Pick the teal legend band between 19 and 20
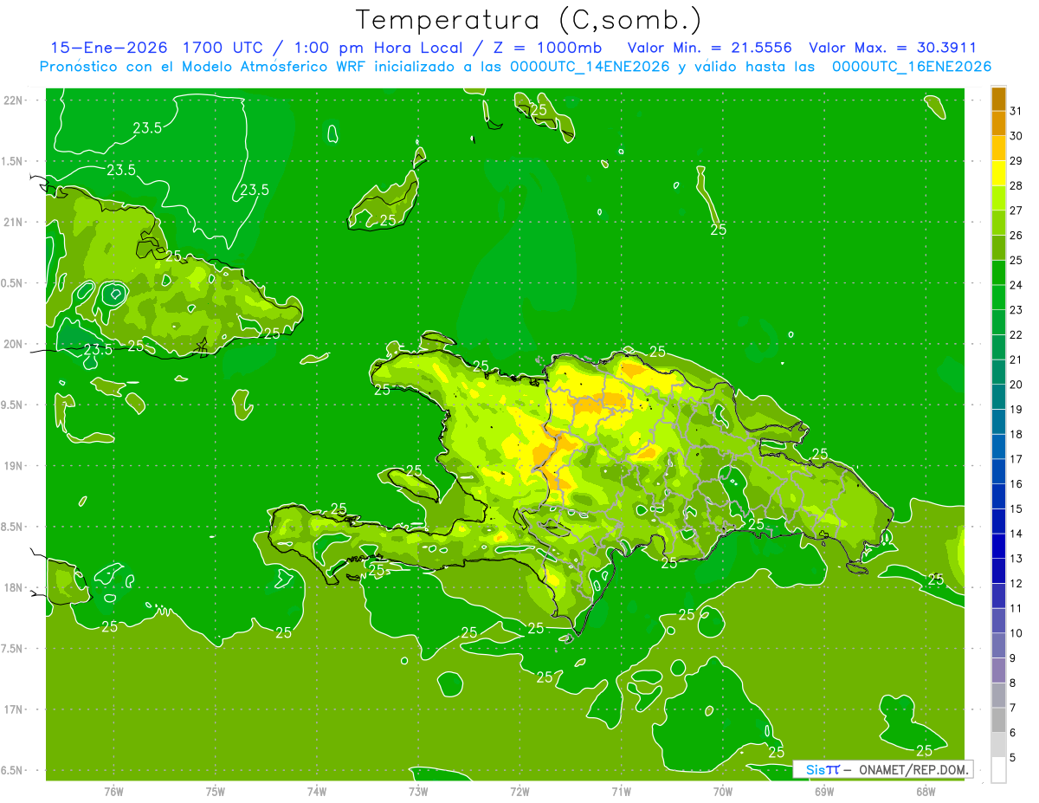 point(998,397)
